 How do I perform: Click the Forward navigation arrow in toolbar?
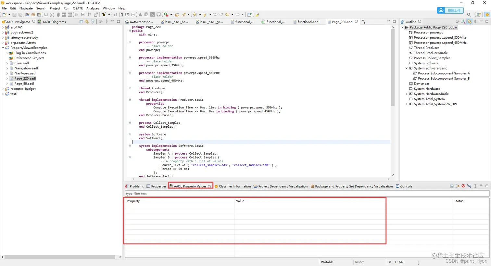click(x=237, y=15)
